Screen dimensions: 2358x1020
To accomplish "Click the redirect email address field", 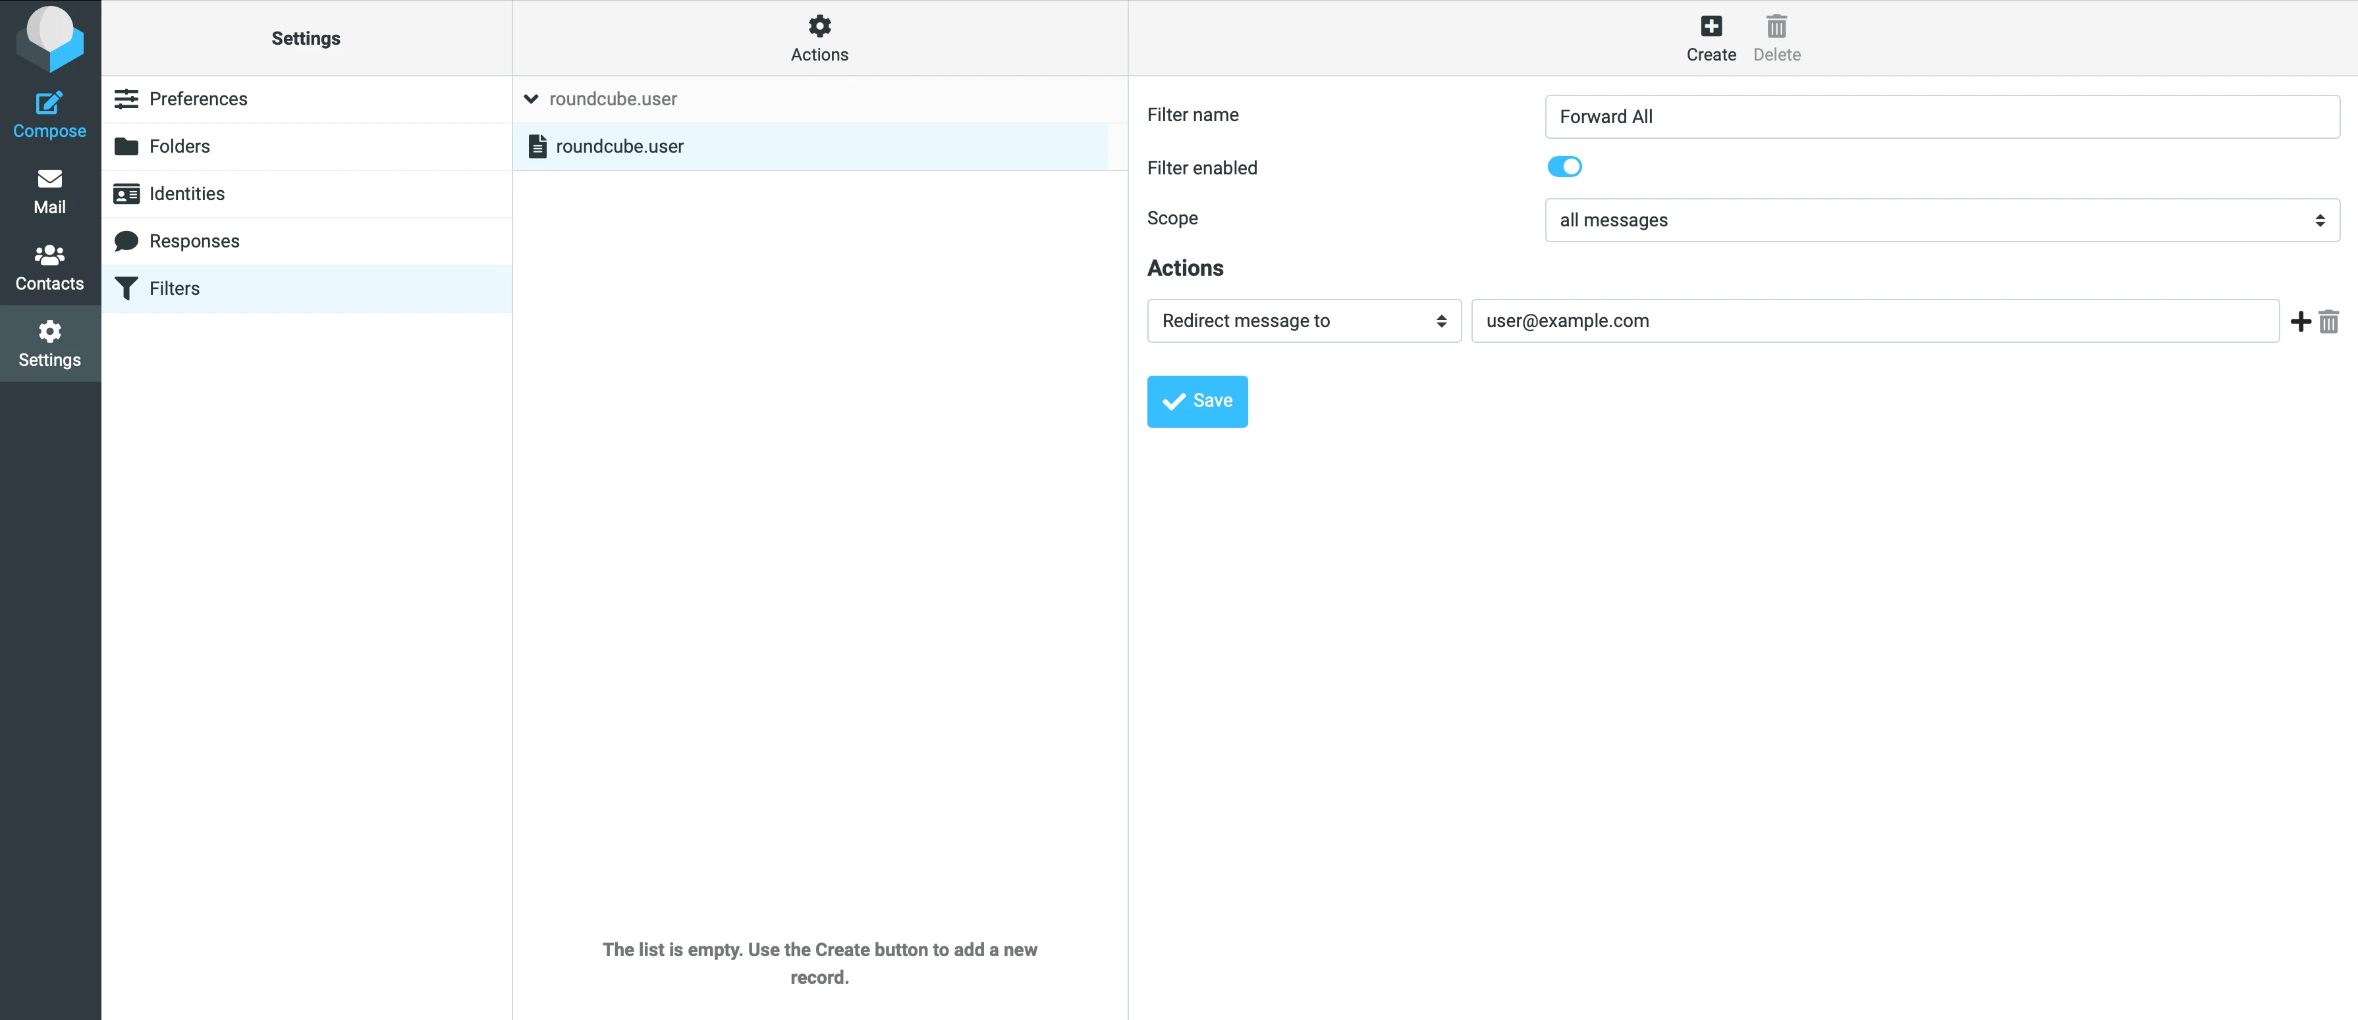I will pyautogui.click(x=1874, y=321).
